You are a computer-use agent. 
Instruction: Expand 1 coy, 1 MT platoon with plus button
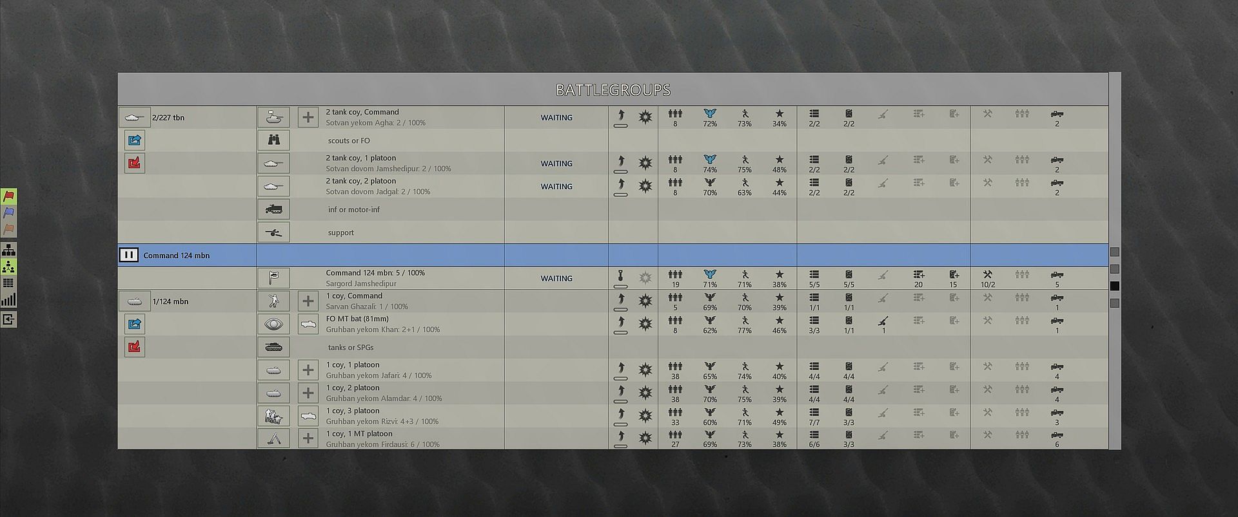(x=308, y=438)
